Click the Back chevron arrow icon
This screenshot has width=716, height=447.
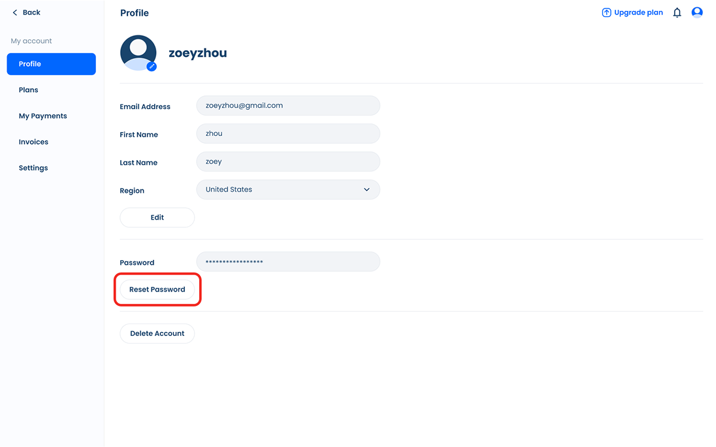pos(15,12)
